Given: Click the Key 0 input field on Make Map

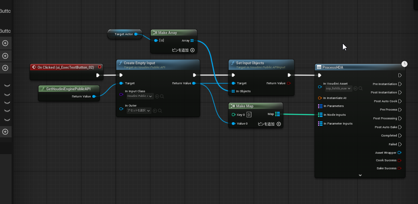Looking at the screenshot, I should [x=249, y=115].
